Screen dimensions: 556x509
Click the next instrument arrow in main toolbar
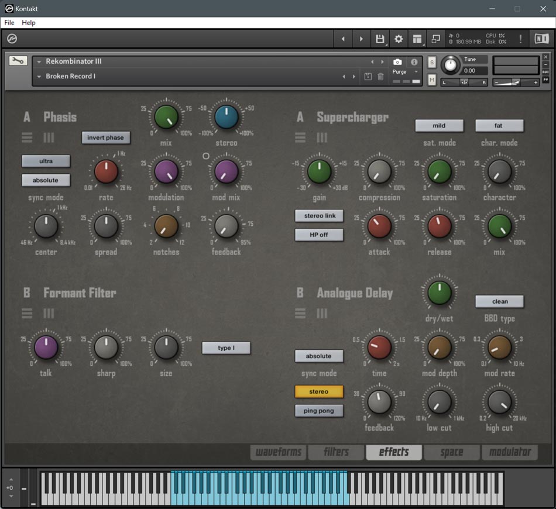pyautogui.click(x=361, y=39)
